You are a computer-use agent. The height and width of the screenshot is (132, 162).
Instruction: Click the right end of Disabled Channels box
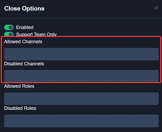[x=155, y=76]
